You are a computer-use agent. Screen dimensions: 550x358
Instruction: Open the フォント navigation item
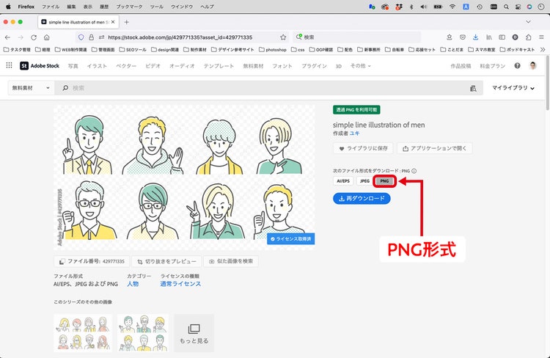[282, 66]
